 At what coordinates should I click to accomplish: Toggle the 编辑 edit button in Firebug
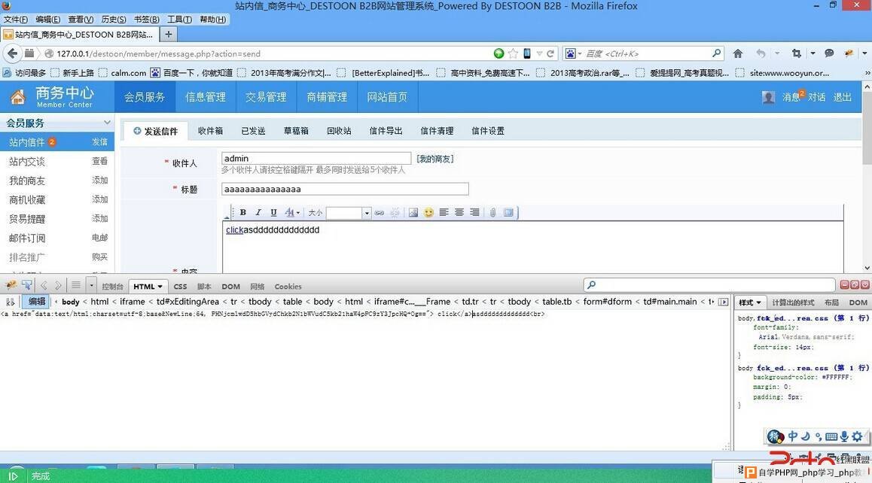coord(37,301)
